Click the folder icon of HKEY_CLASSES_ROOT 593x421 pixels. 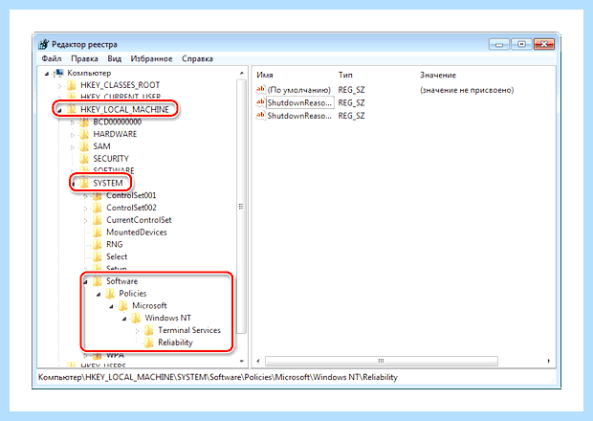(x=72, y=85)
